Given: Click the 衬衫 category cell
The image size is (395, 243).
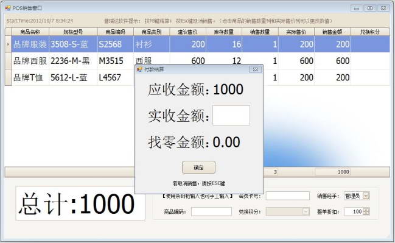Looking at the screenshot, I should click(152, 44).
